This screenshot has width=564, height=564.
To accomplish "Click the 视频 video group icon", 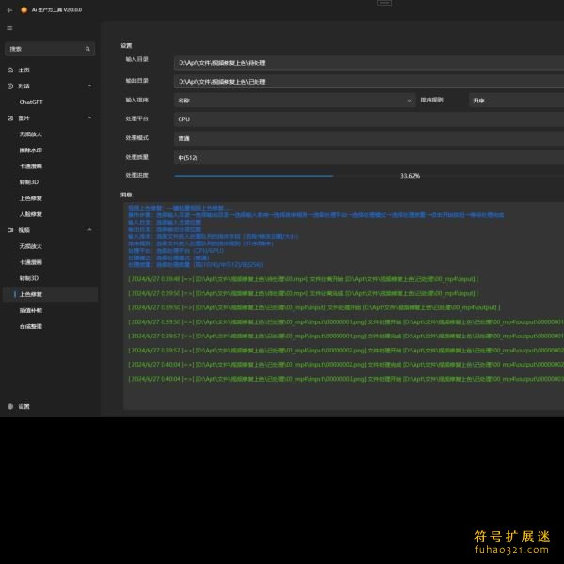I will click(x=10, y=230).
